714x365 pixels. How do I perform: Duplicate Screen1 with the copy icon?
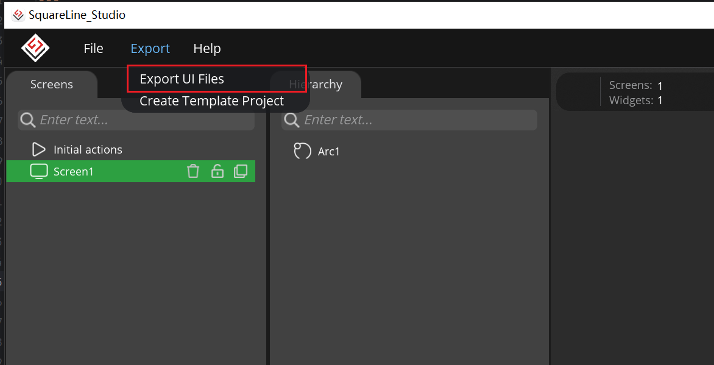(241, 172)
